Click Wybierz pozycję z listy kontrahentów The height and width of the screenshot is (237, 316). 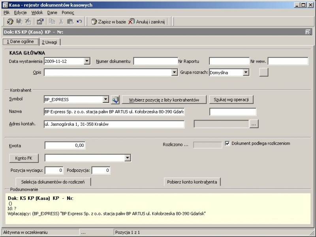pyautogui.click(x=164, y=100)
